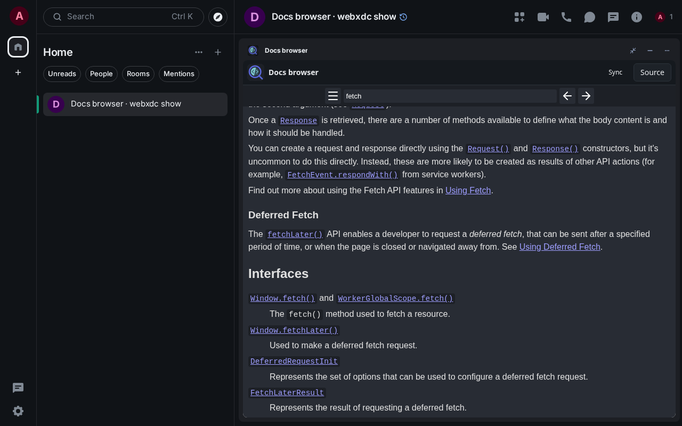The width and height of the screenshot is (682, 426).
Task: Open the threads panel icon
Action: click(613, 17)
